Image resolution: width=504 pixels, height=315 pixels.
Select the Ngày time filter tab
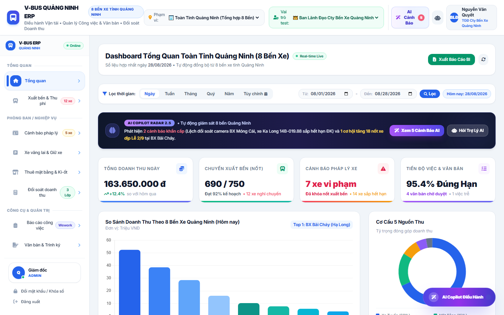150,94
